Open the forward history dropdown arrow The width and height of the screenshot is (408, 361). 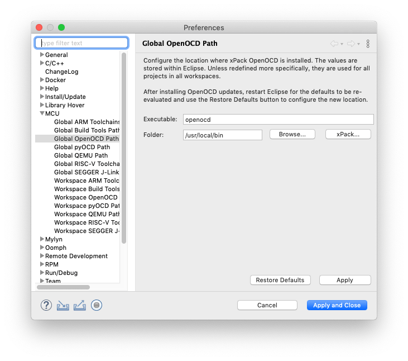358,44
